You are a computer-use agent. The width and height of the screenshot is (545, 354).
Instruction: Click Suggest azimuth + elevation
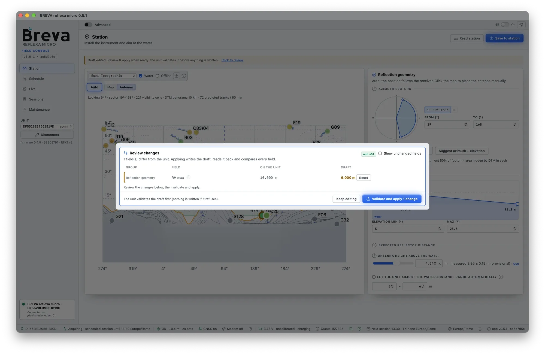[461, 151]
